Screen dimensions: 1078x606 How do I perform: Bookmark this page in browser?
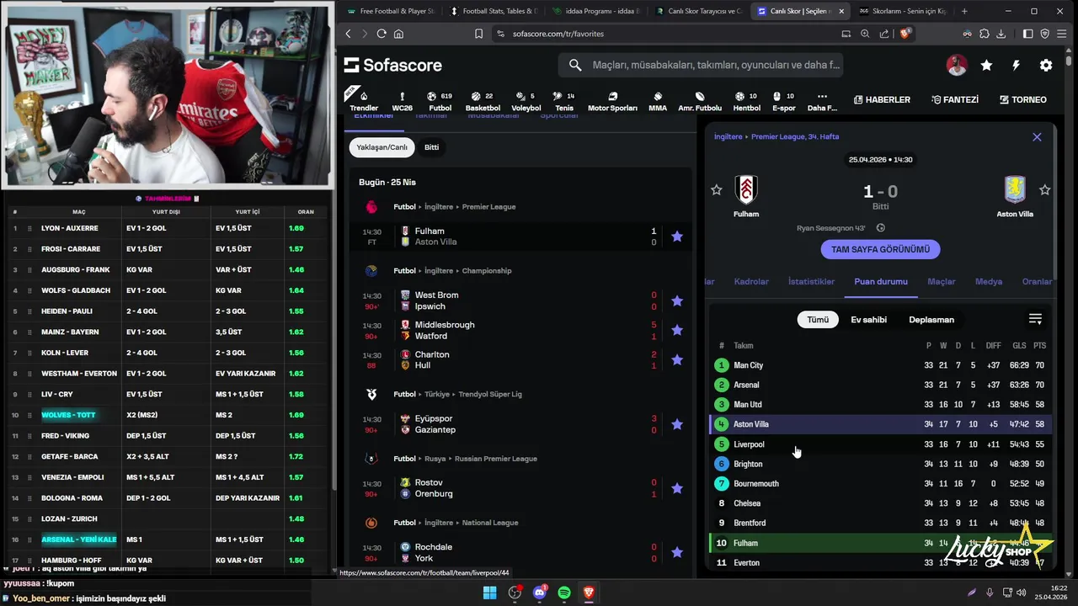478,34
